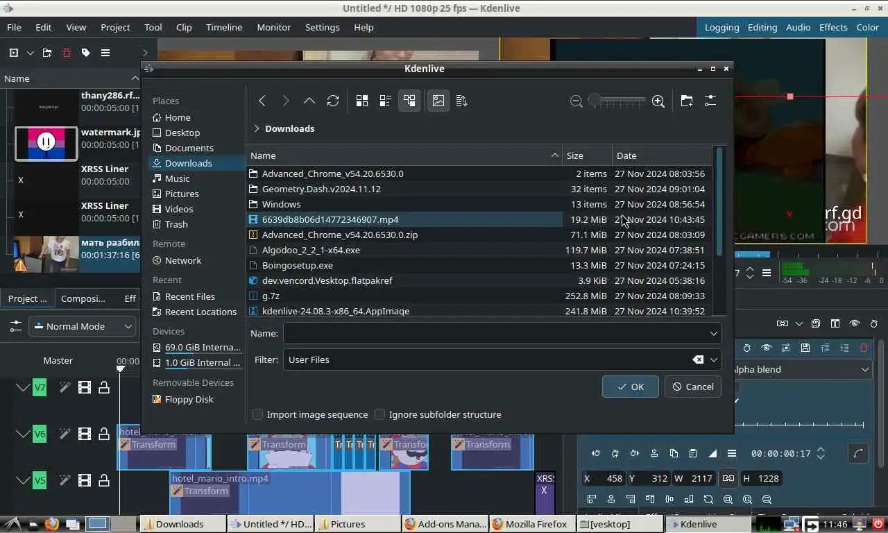Select file 6639db8b06d14772346907.mp4
The height and width of the screenshot is (533, 888).
pyautogui.click(x=404, y=219)
